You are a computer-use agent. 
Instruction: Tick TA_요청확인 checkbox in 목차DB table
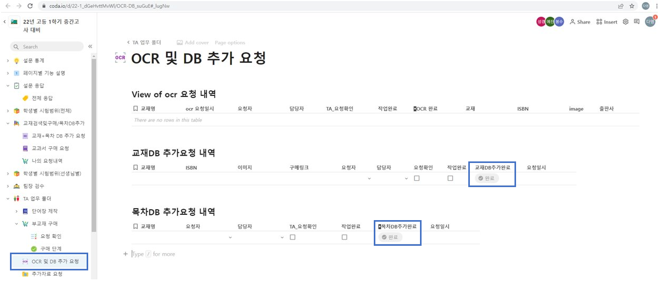pos(292,237)
